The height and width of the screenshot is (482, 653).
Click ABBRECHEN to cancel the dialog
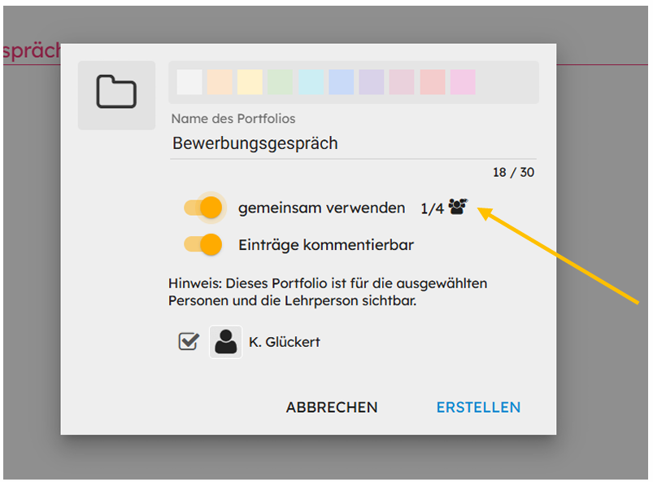point(332,407)
